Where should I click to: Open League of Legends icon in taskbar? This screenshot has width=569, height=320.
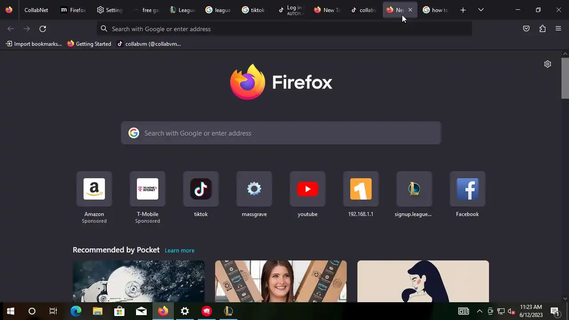(228, 311)
